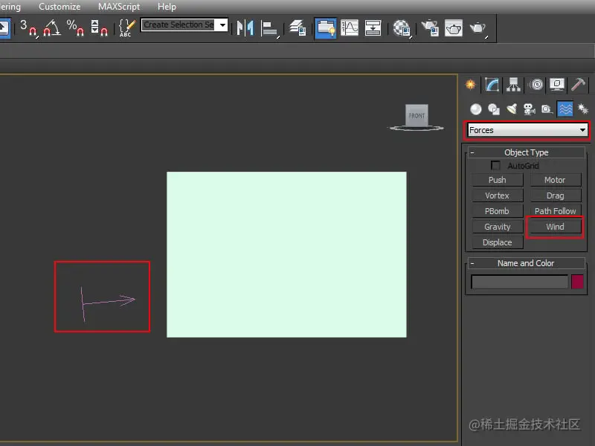Click the Vortex force button
This screenshot has width=595, height=446.
pyautogui.click(x=498, y=195)
